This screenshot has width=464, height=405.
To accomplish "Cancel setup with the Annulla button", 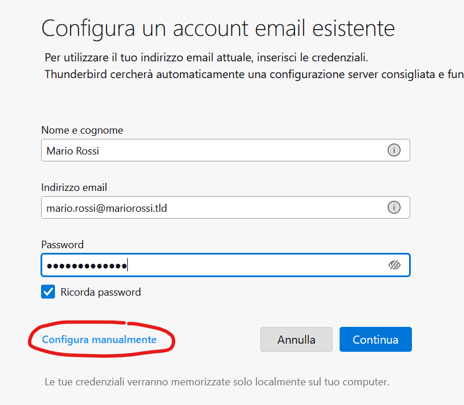I will point(296,339).
